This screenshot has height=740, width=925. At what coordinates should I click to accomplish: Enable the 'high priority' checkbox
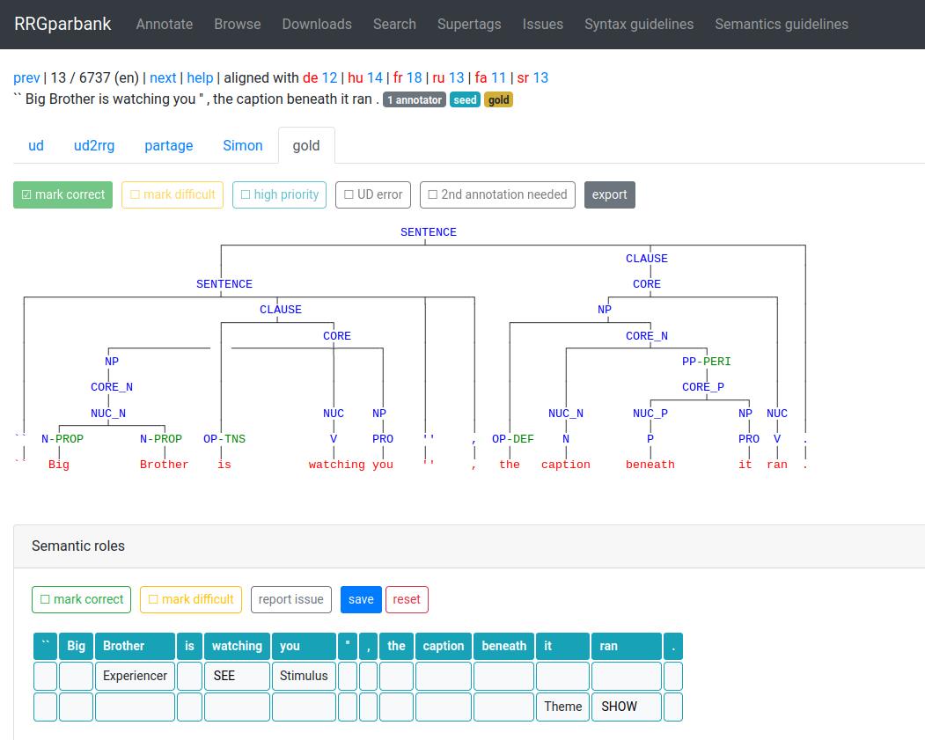coord(280,194)
